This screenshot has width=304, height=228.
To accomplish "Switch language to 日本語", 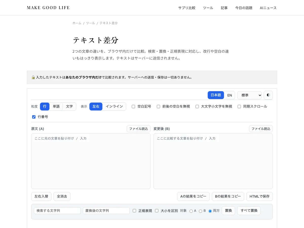I will 216,95.
